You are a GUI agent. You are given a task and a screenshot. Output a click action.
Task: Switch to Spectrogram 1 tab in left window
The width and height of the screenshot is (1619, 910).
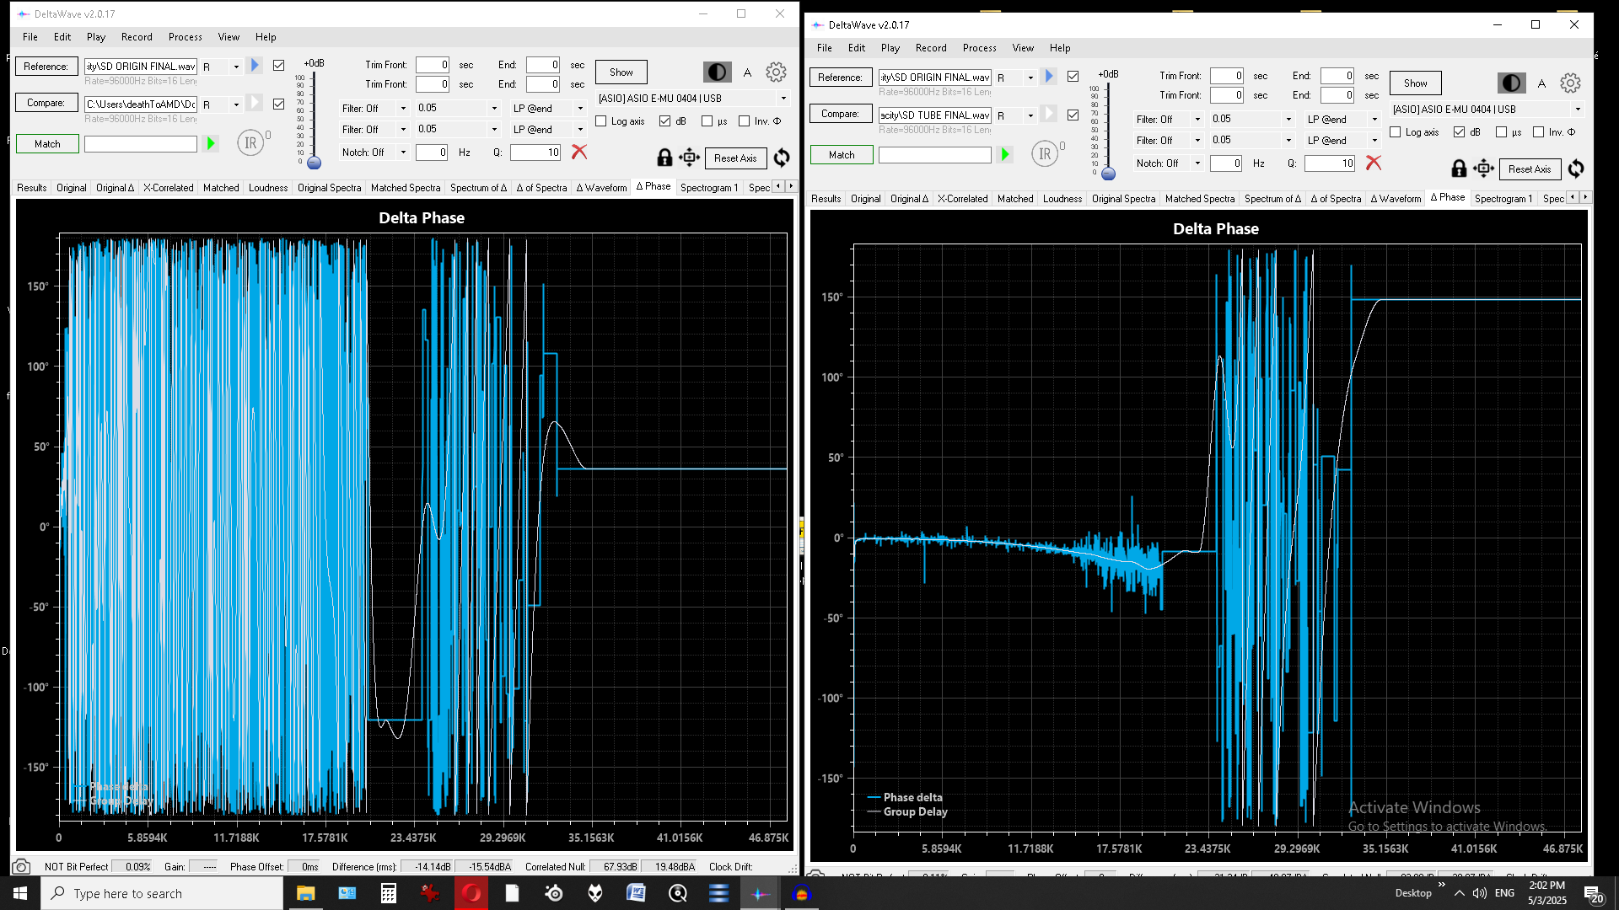coord(709,188)
